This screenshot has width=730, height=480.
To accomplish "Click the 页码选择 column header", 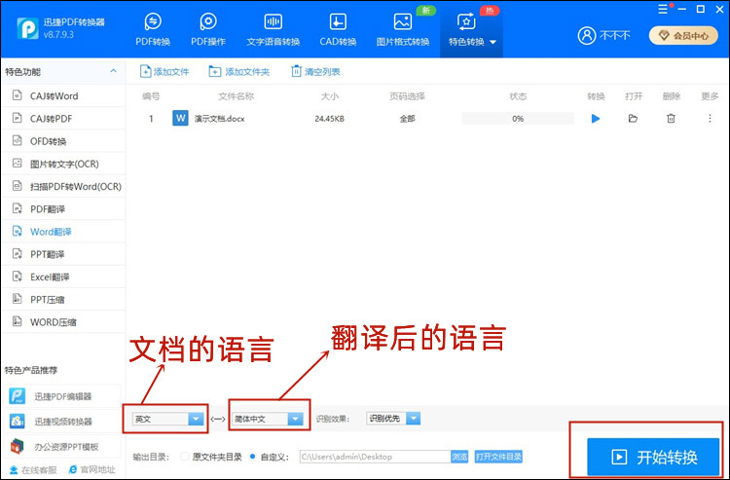I will (x=407, y=96).
